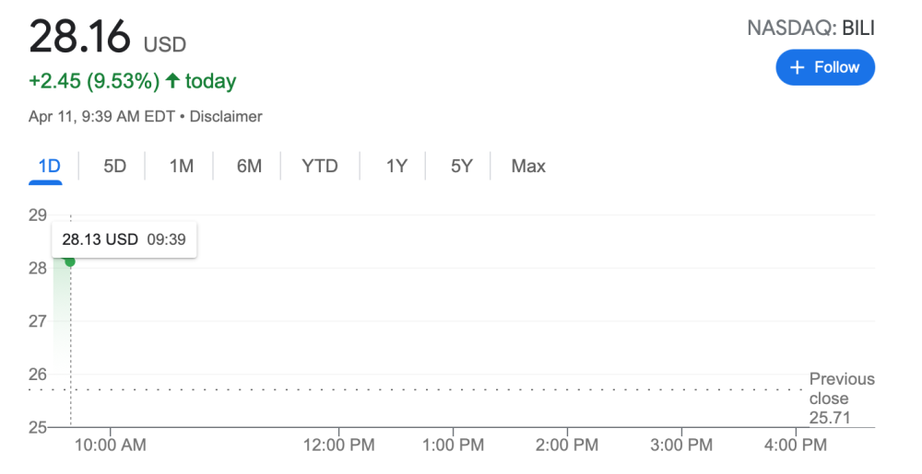Select the 5Y time range

point(461,166)
